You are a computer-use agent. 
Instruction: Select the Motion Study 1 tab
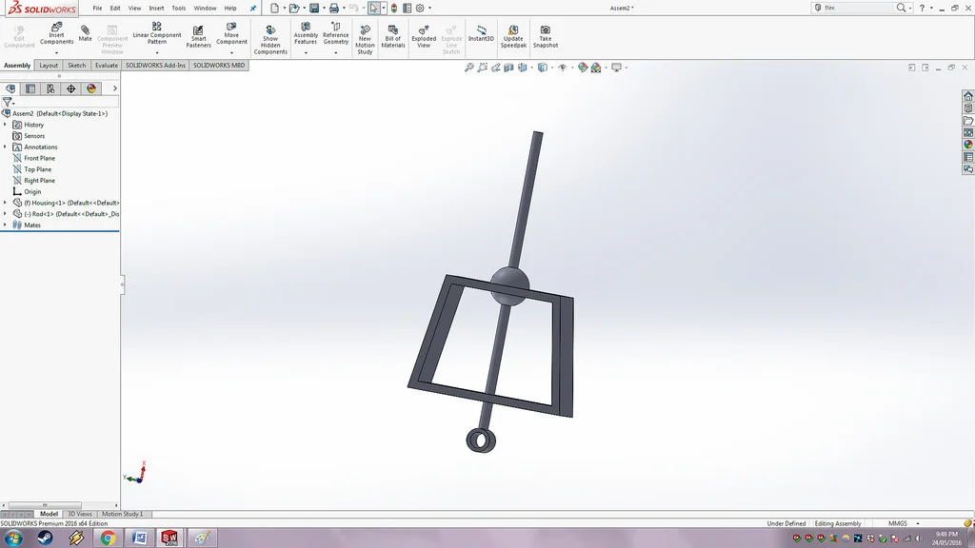(122, 514)
